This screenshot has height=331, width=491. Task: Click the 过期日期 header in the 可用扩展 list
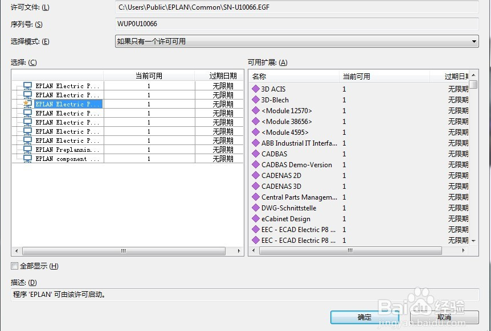point(449,76)
